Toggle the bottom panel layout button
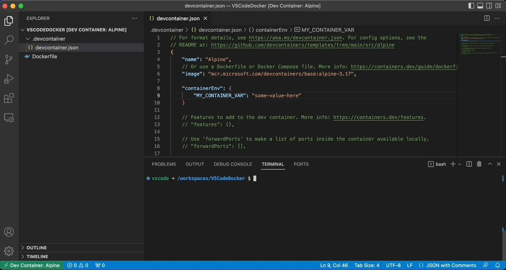This screenshot has height=270, width=506. (x=480, y=6)
